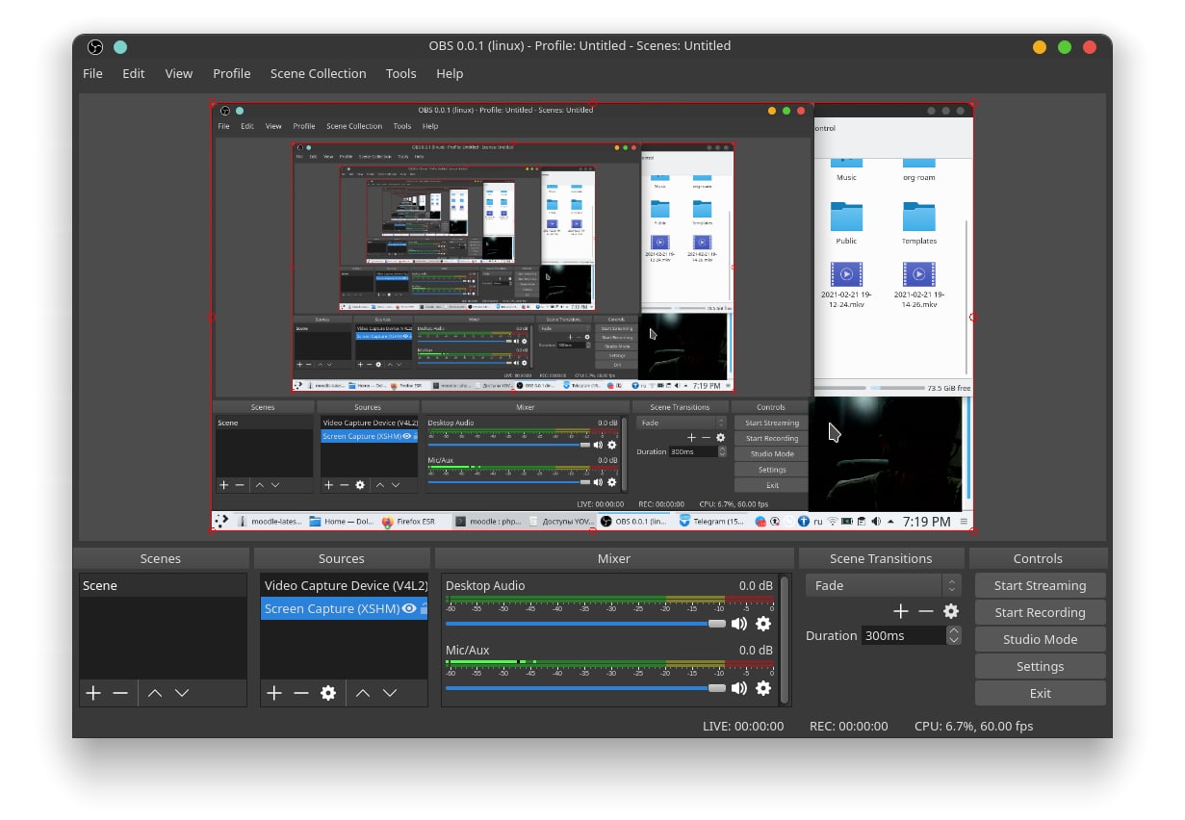Select the 2021-02-21 19-14 26.mkv video file

pyautogui.click(x=919, y=286)
